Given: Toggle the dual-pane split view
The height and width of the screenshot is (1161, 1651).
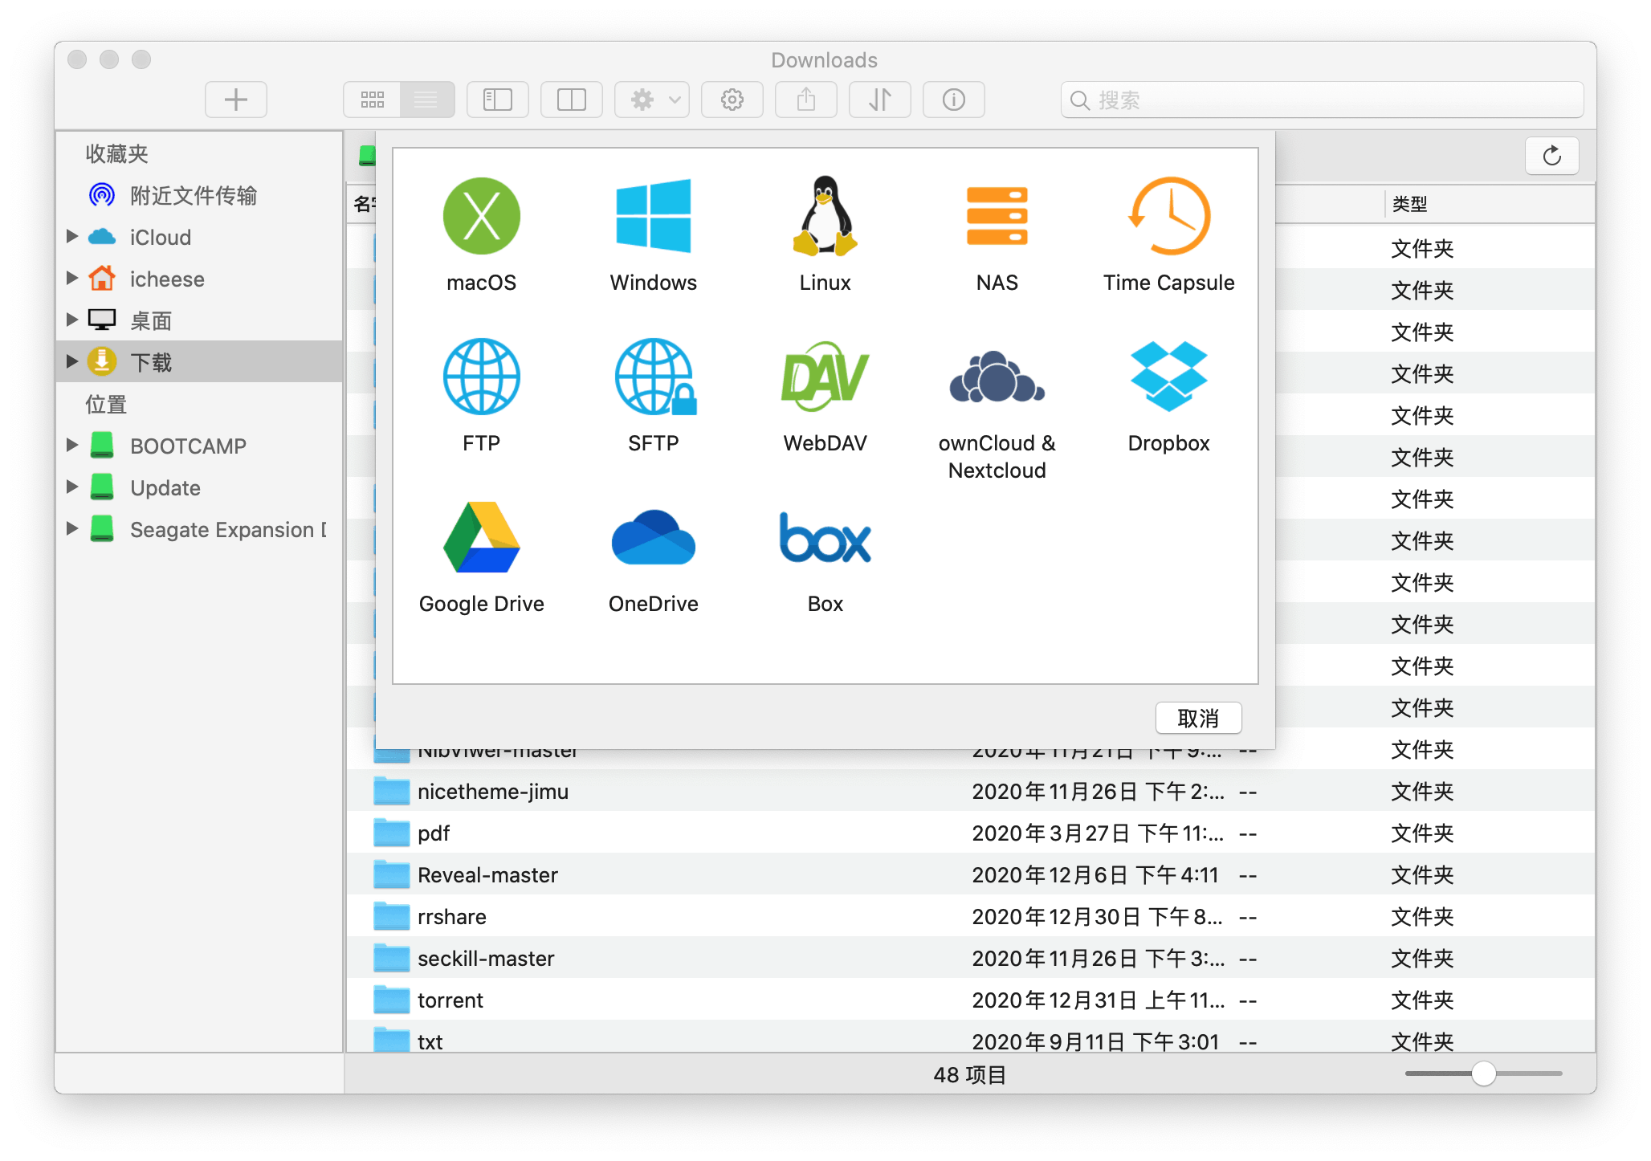Looking at the screenshot, I should 571,100.
